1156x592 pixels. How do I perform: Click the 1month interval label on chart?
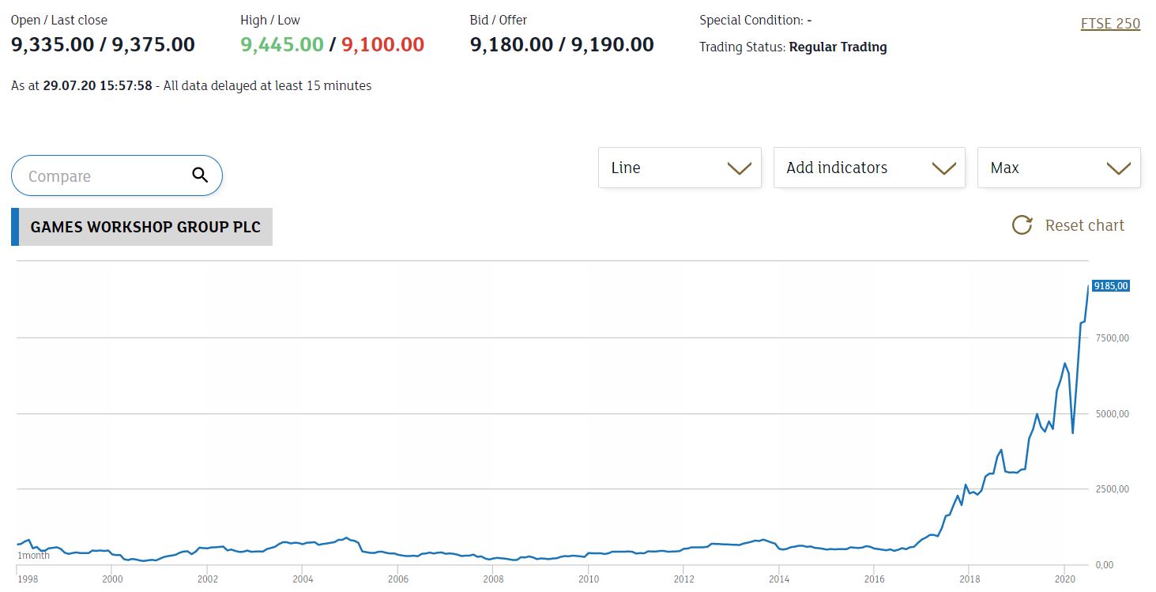[33, 556]
